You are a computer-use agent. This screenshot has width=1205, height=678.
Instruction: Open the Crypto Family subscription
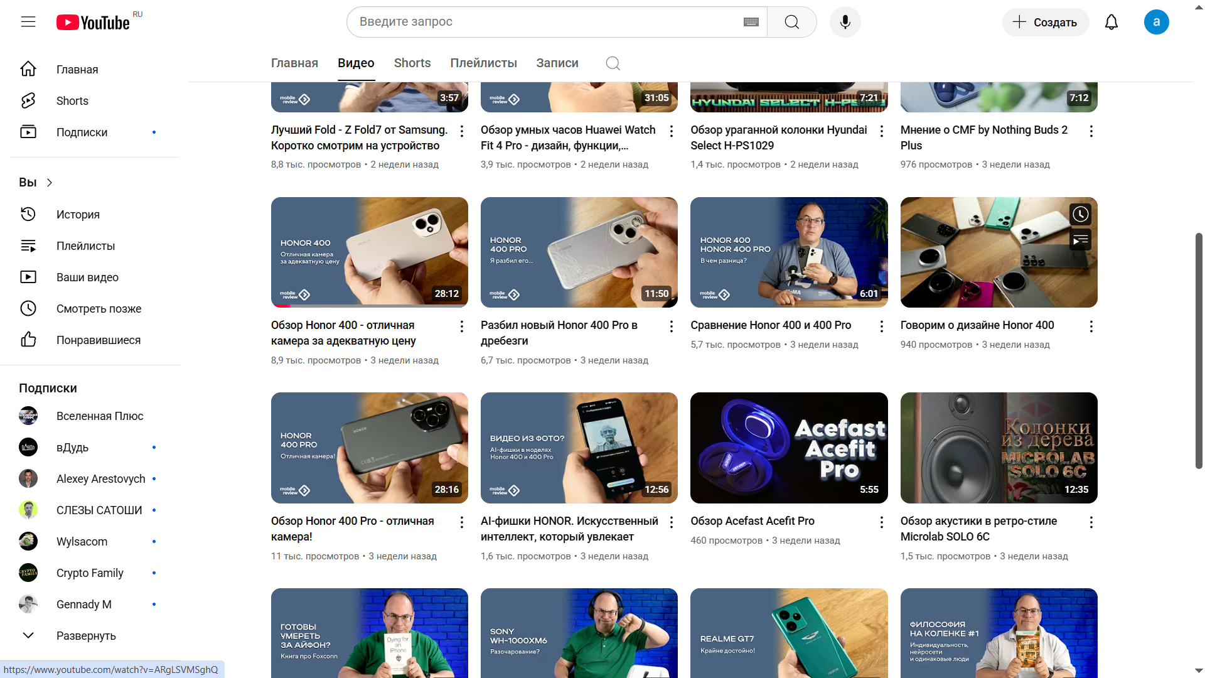click(94, 573)
